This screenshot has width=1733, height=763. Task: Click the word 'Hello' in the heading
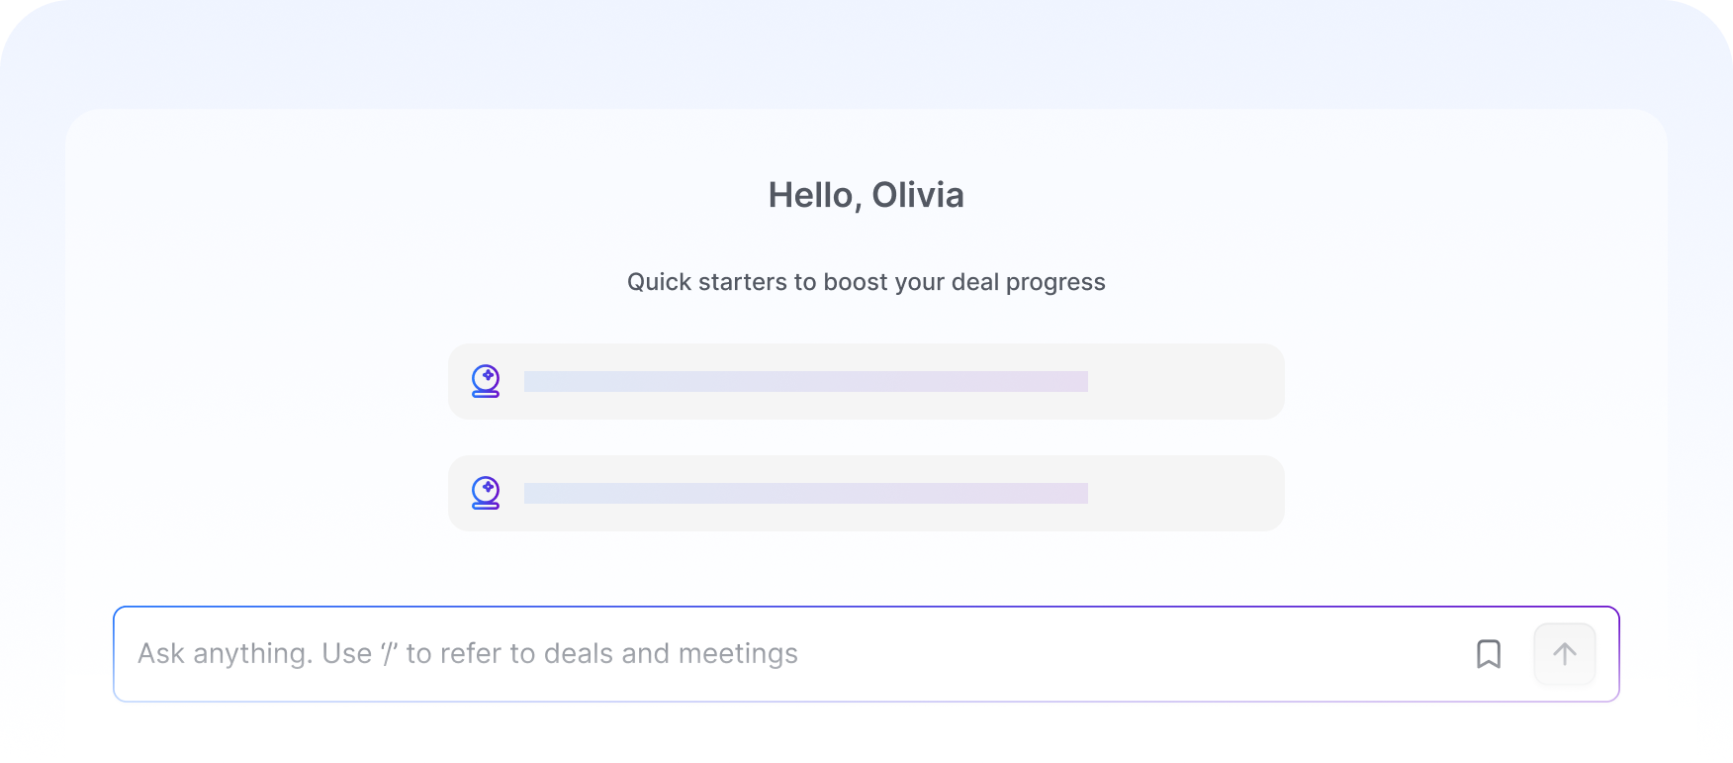811,195
